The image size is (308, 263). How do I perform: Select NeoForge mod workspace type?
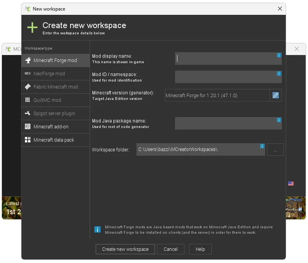pos(56,73)
